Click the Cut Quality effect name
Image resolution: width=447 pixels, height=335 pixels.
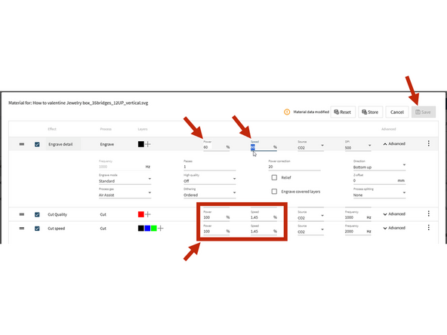click(x=57, y=214)
